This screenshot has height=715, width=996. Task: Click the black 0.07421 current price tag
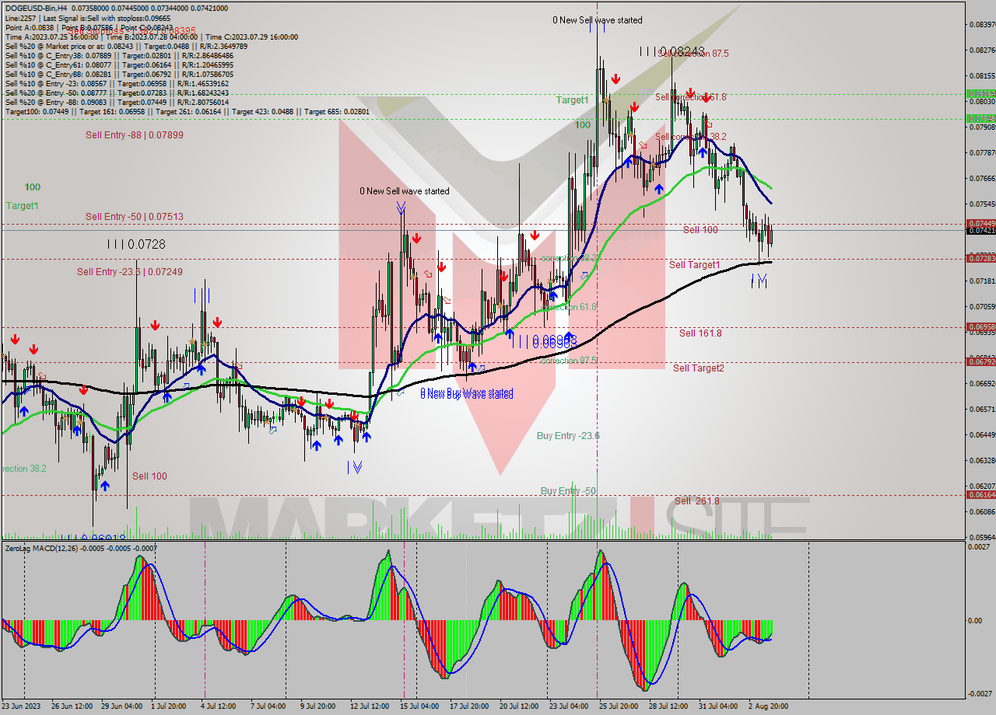(980, 231)
